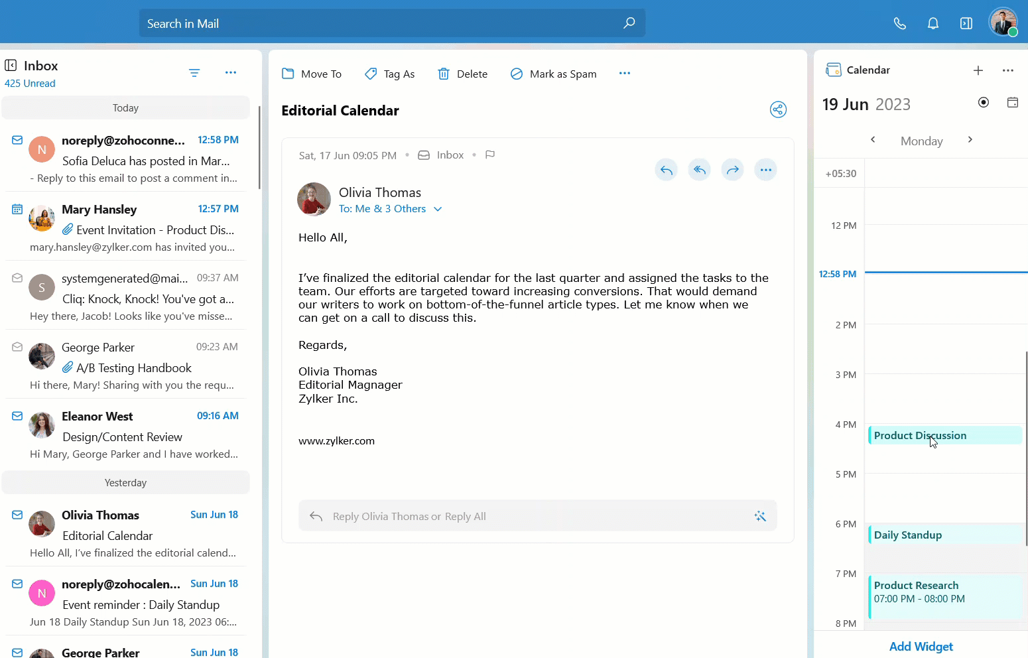Add a new calendar event with plus
Screen dimensions: 1028x658
click(x=978, y=70)
